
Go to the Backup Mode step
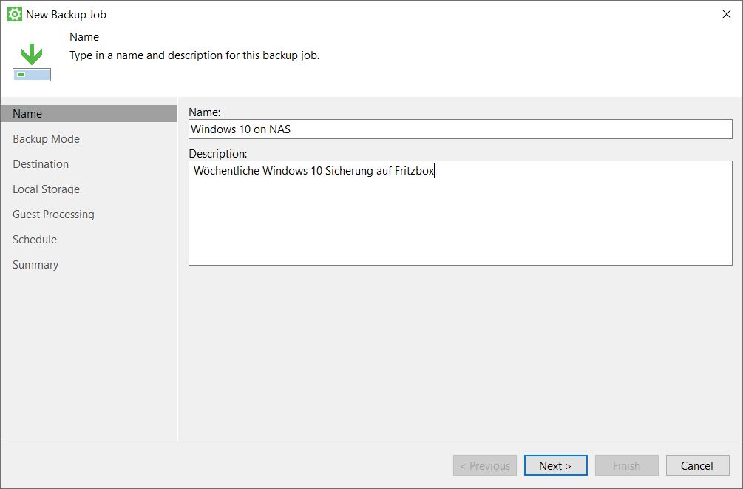[x=46, y=139]
